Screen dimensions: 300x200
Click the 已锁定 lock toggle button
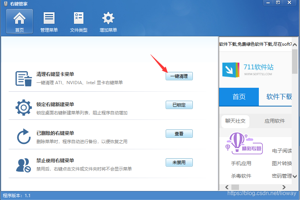[x=179, y=105]
